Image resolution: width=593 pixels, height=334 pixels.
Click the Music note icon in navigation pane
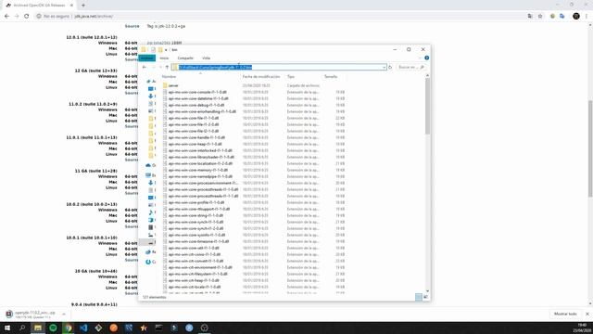pos(150,212)
